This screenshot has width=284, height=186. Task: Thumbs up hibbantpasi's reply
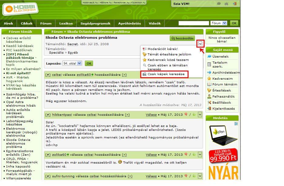click(x=194, y=114)
